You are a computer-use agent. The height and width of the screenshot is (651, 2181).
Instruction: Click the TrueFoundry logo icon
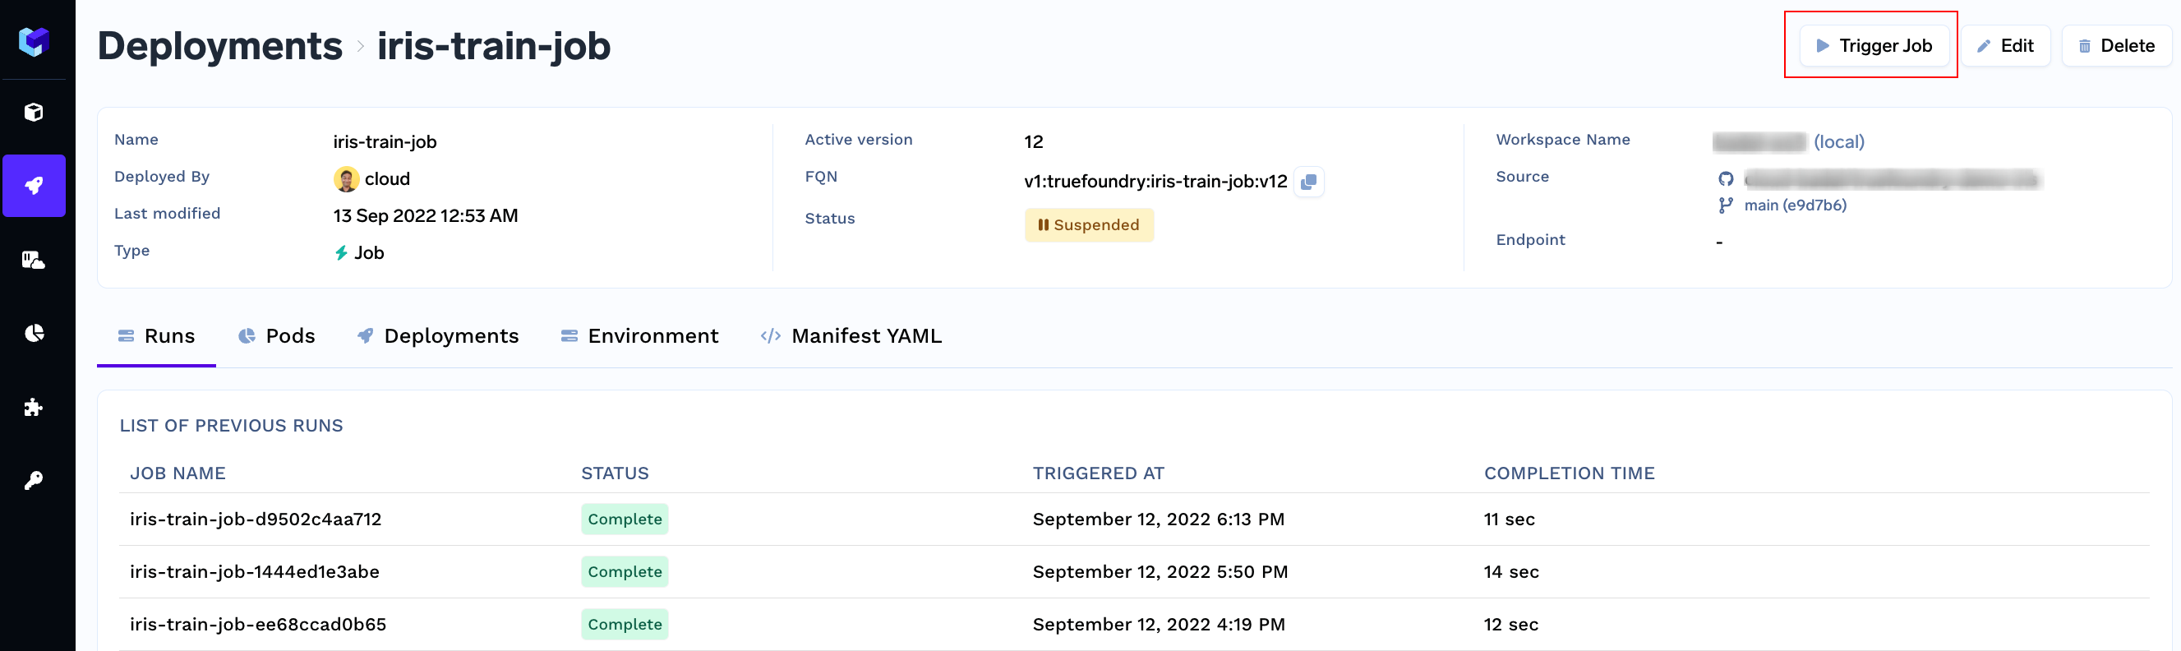click(x=34, y=41)
